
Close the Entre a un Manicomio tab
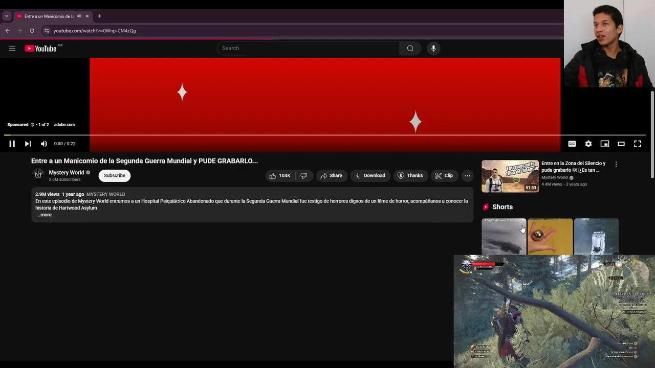click(87, 16)
